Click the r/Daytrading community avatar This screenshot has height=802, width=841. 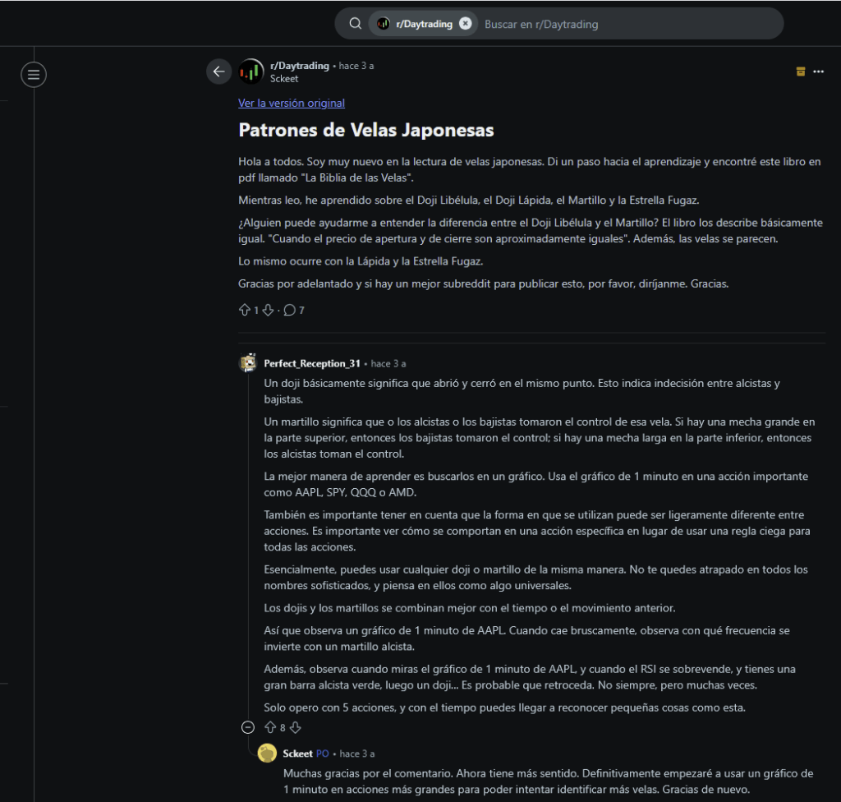[x=250, y=71]
